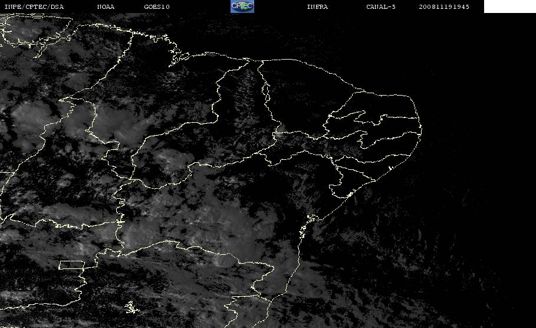
Task: Click the CANAL-5 channel label
Action: coord(381,6)
